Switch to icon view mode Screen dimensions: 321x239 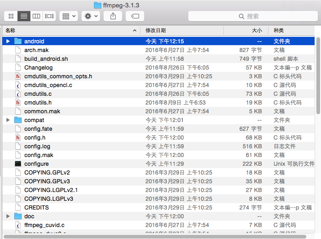tap(11, 16)
